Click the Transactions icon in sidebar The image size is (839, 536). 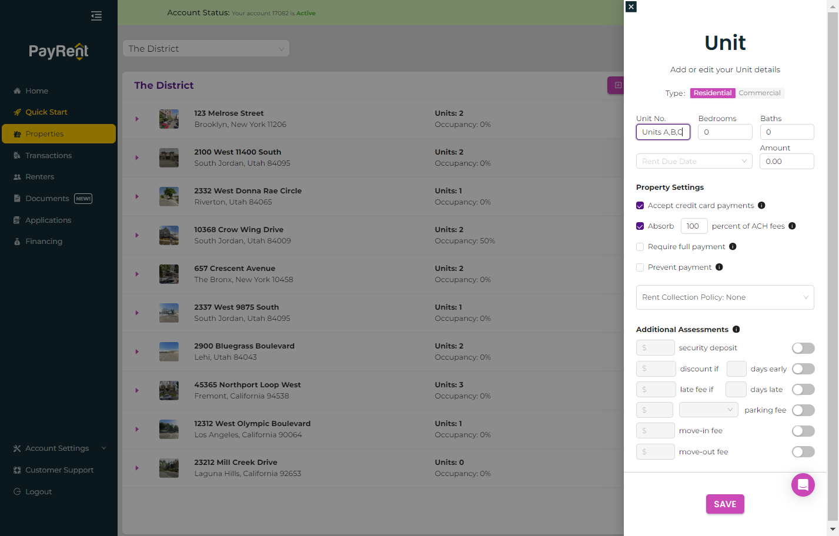point(17,156)
